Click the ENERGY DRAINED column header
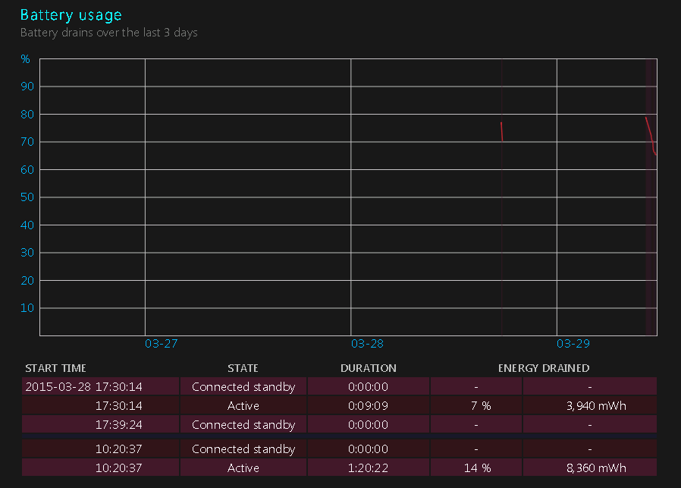 543,369
